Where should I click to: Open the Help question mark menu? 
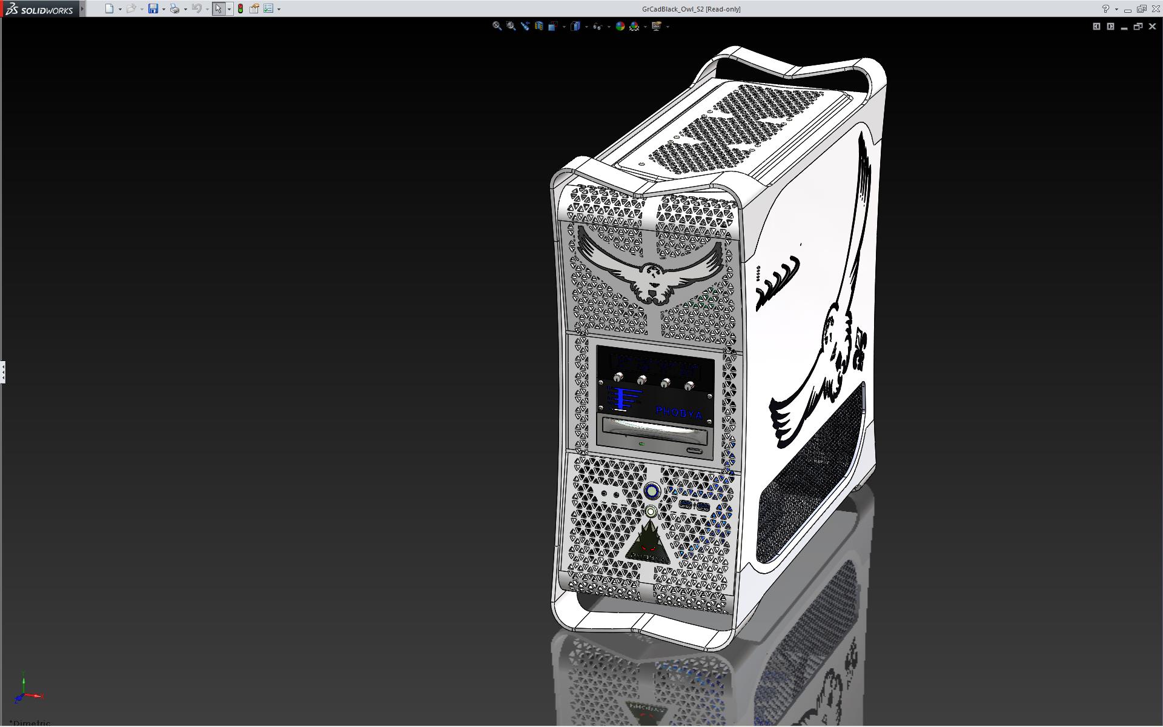(1105, 8)
